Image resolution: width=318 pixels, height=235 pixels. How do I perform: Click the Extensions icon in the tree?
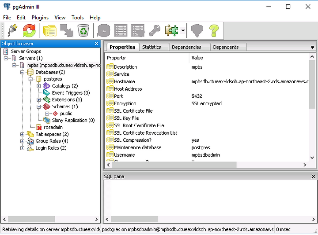[47, 99]
